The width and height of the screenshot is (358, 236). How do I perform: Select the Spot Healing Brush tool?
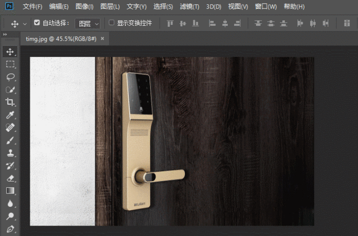point(10,128)
